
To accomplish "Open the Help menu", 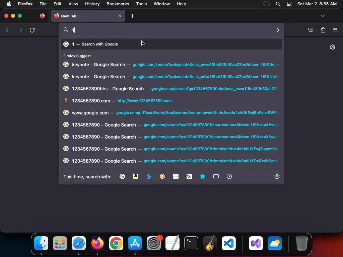I will [181, 4].
